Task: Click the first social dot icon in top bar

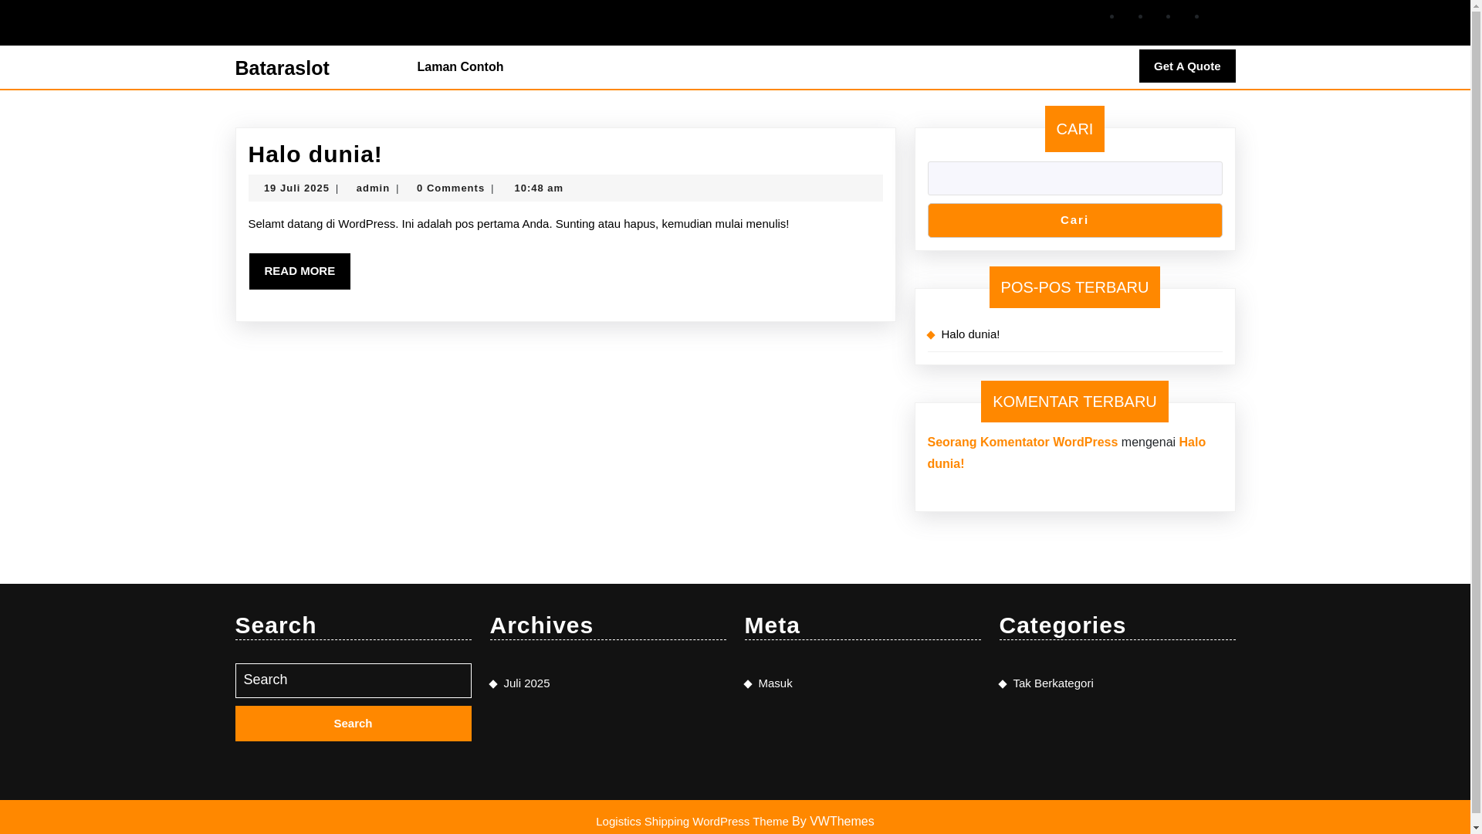Action: coord(1111,17)
